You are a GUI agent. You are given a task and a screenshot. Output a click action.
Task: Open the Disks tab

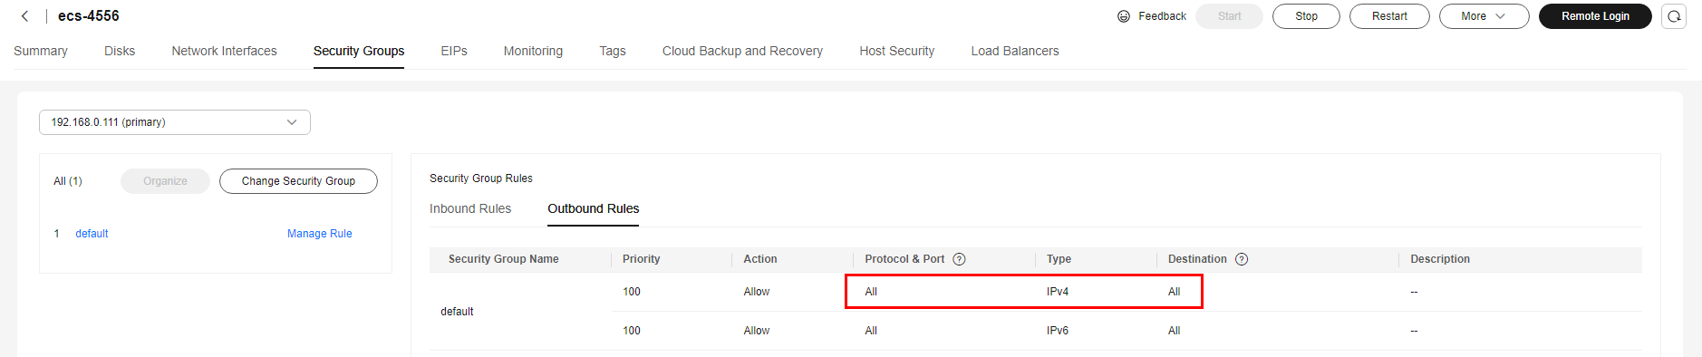(120, 51)
